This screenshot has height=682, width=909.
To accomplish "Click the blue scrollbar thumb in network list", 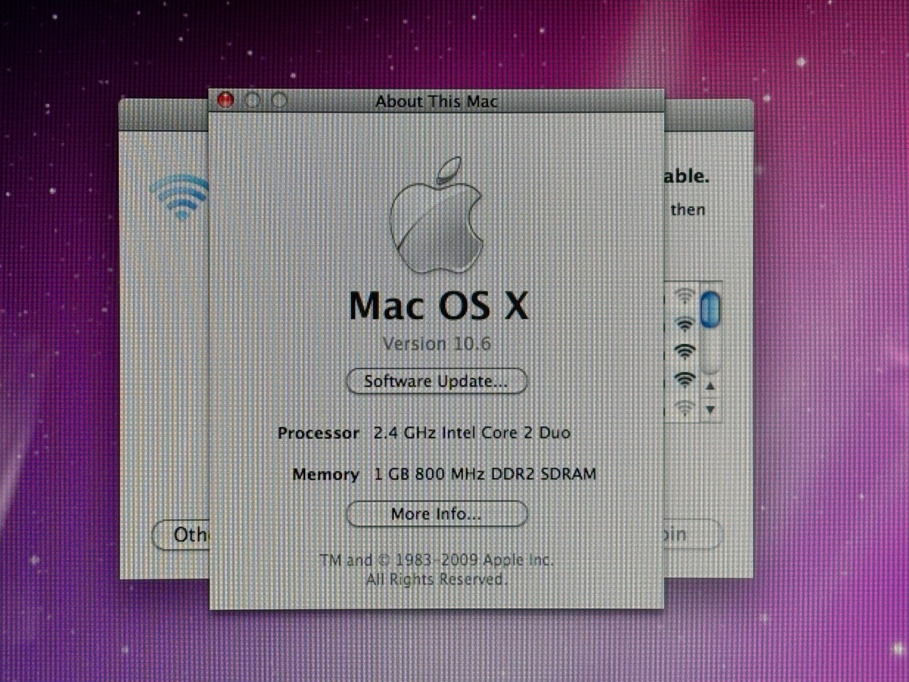I will pos(710,310).
